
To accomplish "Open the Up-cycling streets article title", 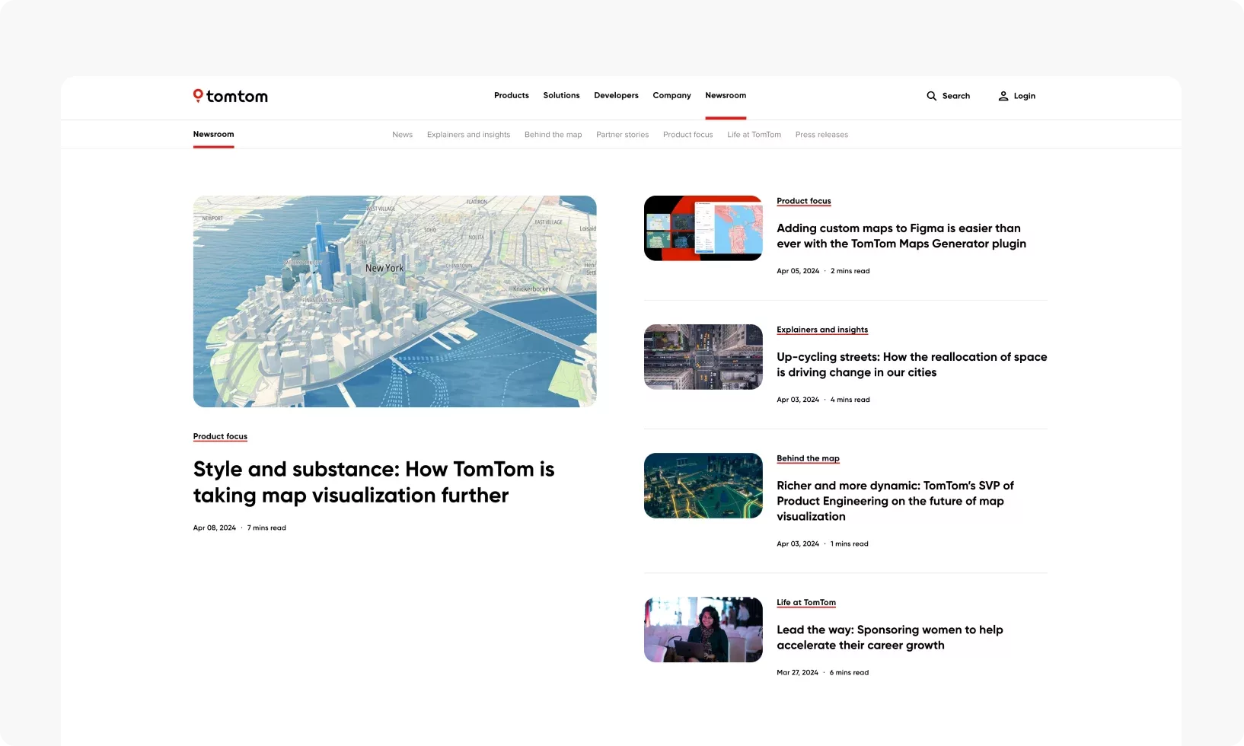I will 911,365.
